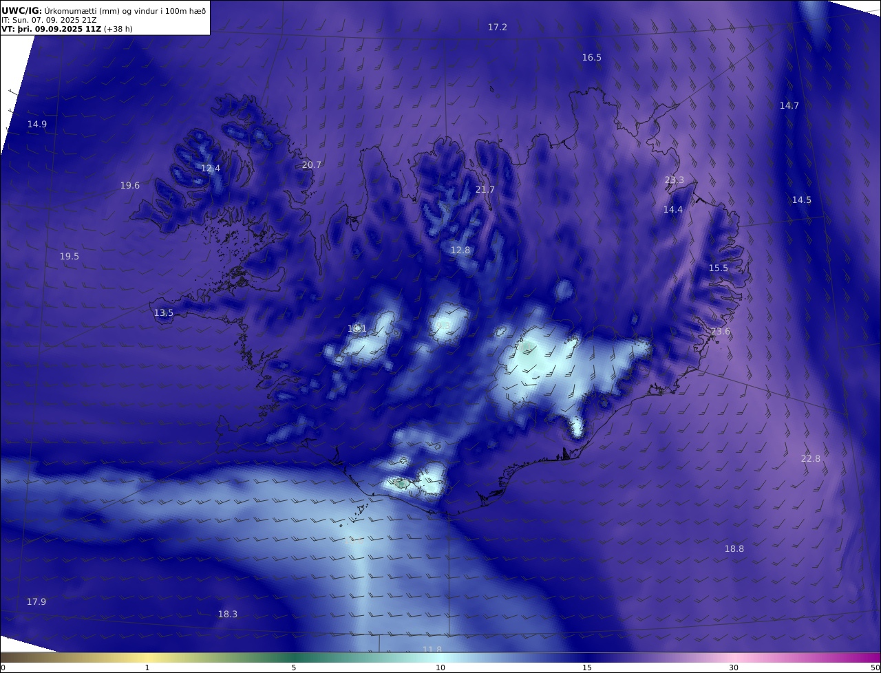Click the colorbar tick label 1
Image resolution: width=881 pixels, height=673 pixels.
tap(147, 667)
